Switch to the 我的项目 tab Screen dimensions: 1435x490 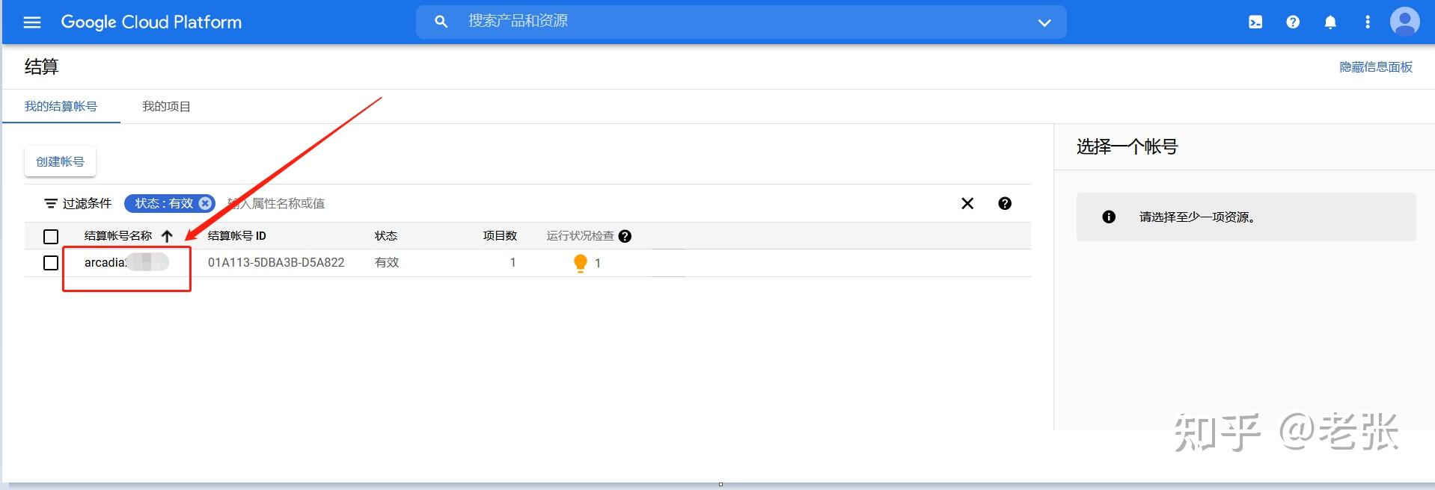pos(166,107)
